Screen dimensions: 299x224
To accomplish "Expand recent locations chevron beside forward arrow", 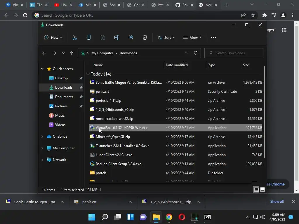I will click(63, 53).
